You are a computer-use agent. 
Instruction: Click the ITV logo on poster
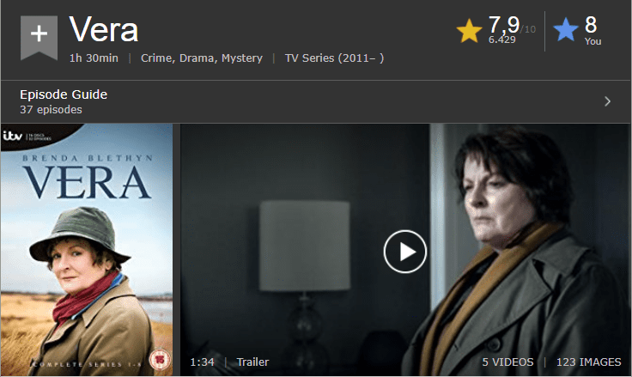13,136
